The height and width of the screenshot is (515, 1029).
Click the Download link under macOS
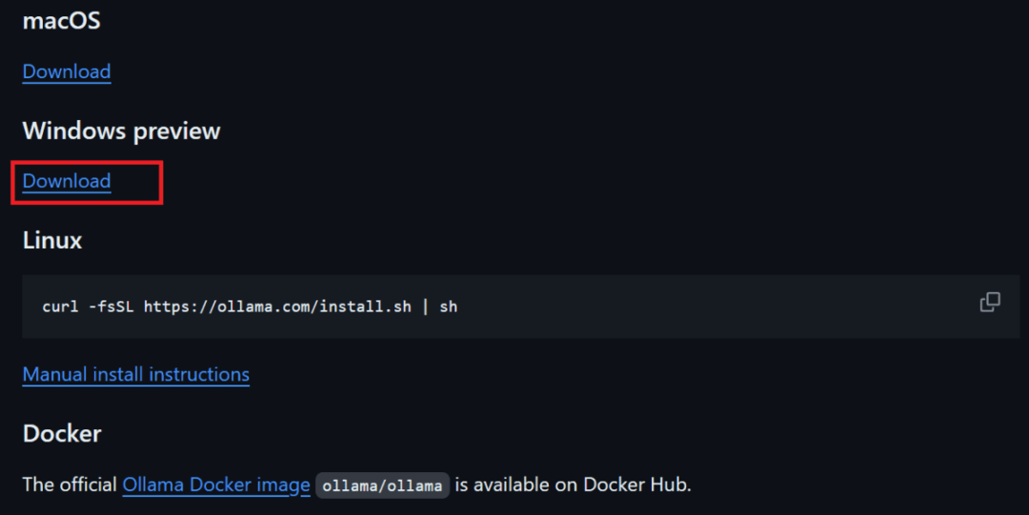[x=67, y=71]
